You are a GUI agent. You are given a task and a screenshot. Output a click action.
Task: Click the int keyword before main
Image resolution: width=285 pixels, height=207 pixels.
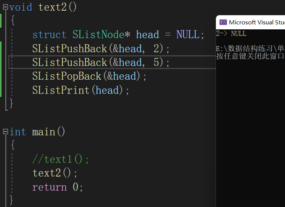pos(18,132)
